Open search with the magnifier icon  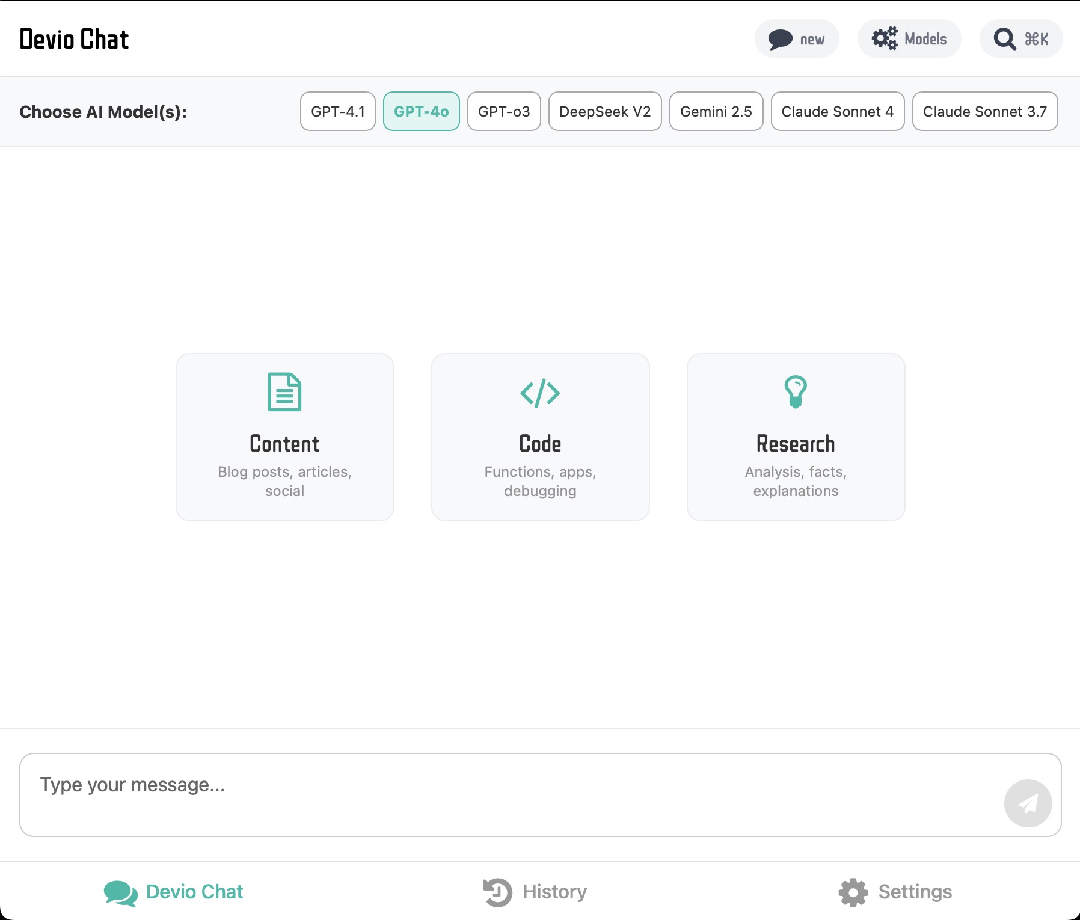1004,39
